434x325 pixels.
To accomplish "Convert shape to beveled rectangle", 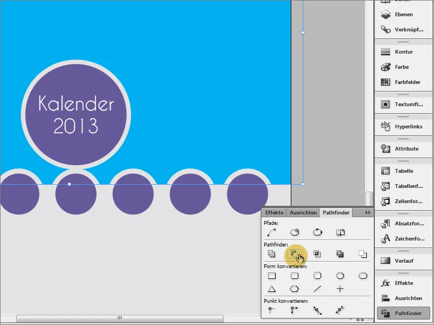I will [317, 276].
